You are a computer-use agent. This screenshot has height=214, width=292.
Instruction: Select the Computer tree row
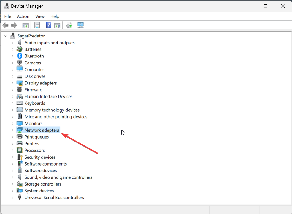click(x=34, y=69)
